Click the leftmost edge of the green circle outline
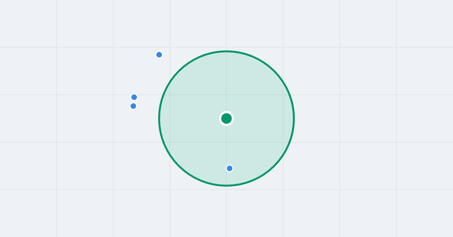Viewport: 453px width, 237px height. (159, 118)
